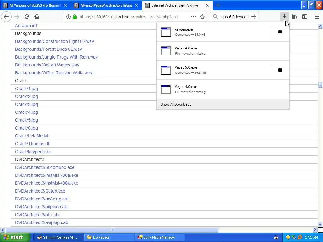Image resolution: width=323 pixels, height=242 pixels.
Task: Open the Crack/LeiaMe.txt link
Action: [x=32, y=136]
